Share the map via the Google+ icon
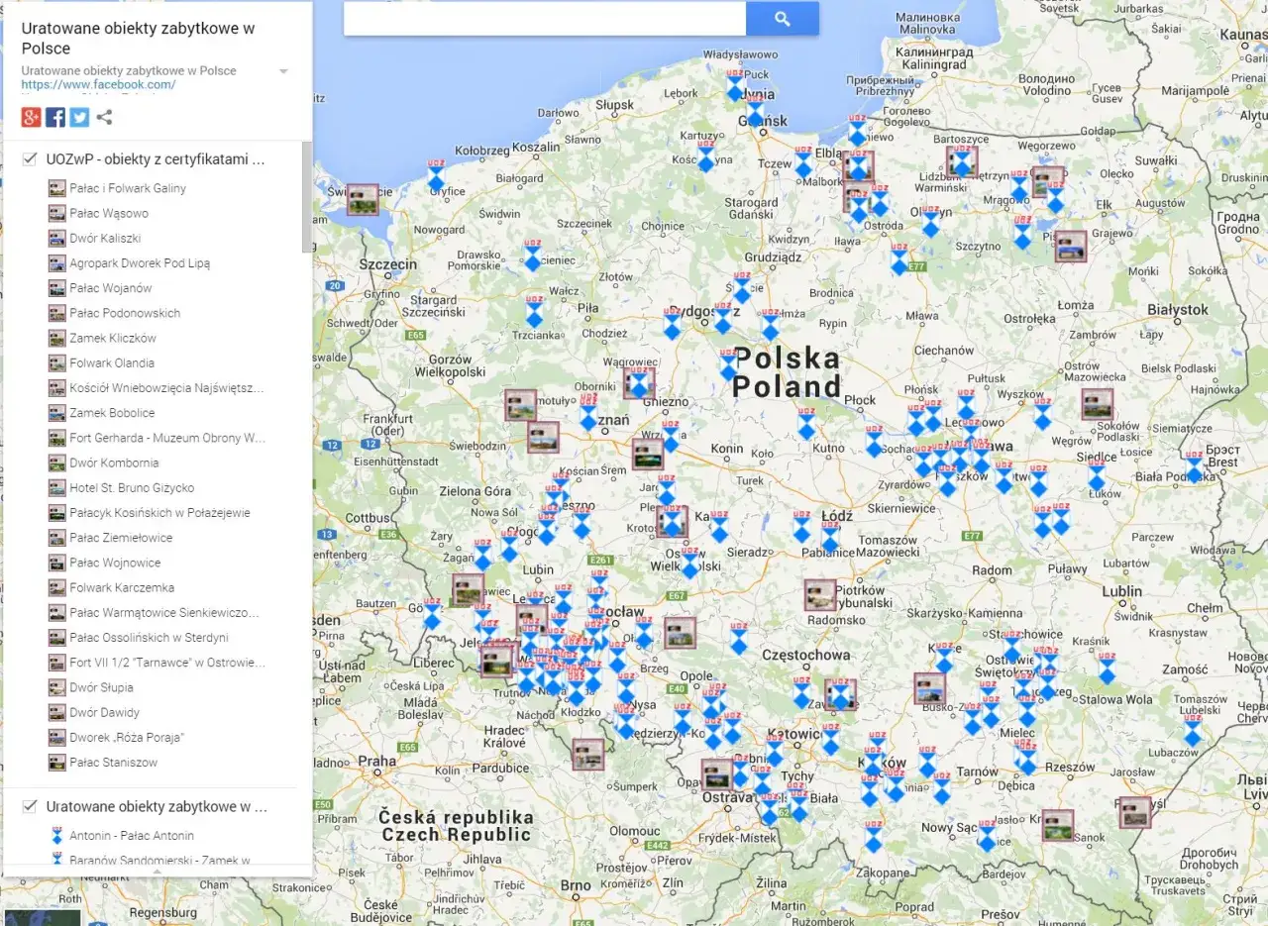Screen dimensions: 1268x926 pos(30,117)
